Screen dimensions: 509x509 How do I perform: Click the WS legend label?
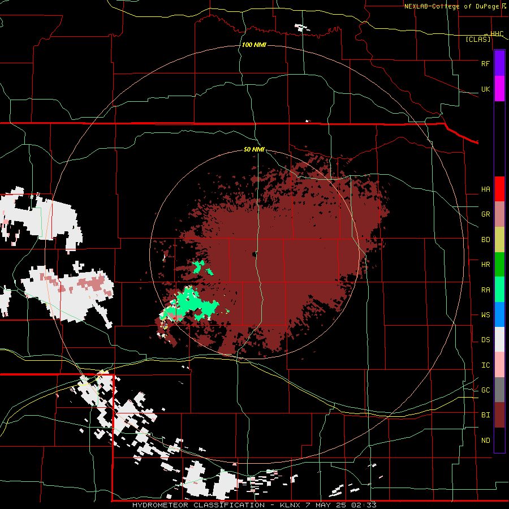coord(485,315)
